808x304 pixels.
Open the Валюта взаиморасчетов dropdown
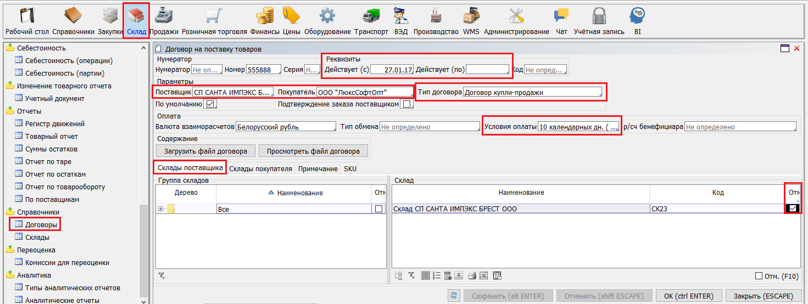pos(285,127)
